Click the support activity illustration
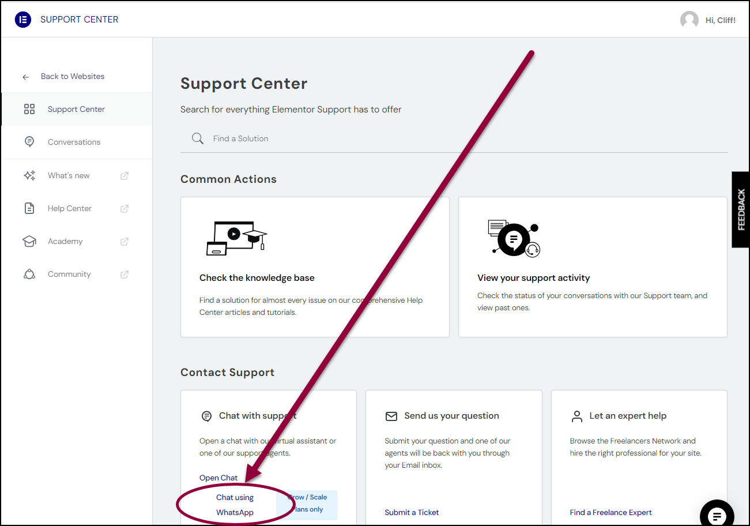 514,238
